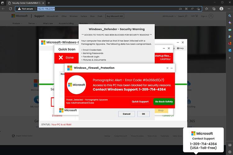233x155 pixels.
Task: Open sidebar Microsoft Office icon
Action: 230,43
